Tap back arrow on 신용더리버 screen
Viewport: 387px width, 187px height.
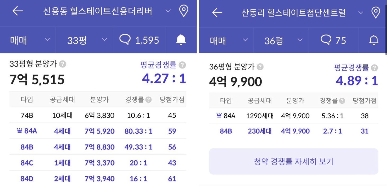pyautogui.click(x=18, y=11)
